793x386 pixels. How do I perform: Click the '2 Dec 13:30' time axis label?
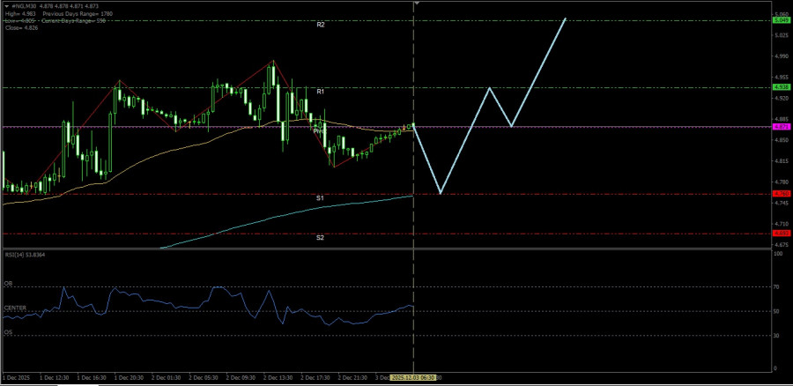[278, 377]
